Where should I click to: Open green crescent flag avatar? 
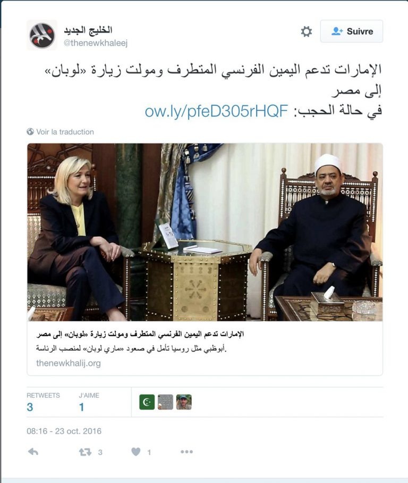tap(147, 402)
